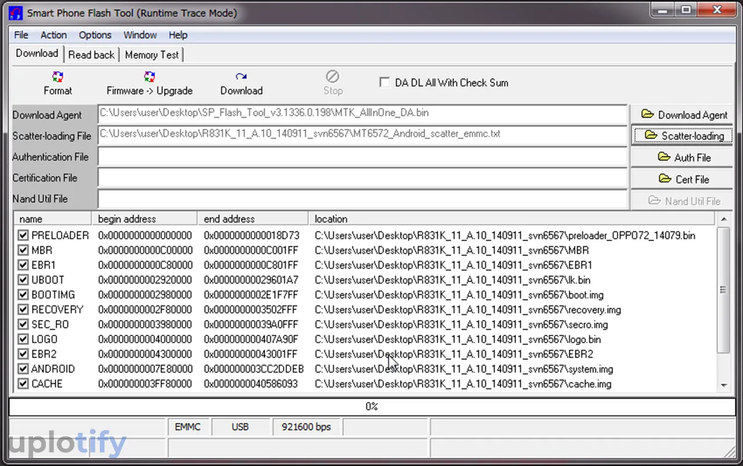Viewport: 743px width, 466px height.
Task: Uncheck the PRELOADER partition checkbox
Action: (x=23, y=235)
